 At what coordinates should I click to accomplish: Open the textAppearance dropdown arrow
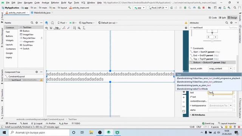(231, 105)
